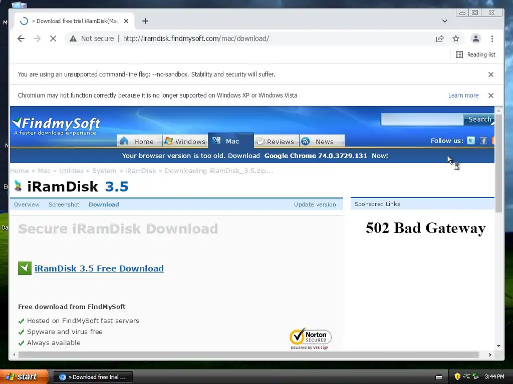Open the Windows Start menu
This screenshot has height=384, width=513.
24,376
